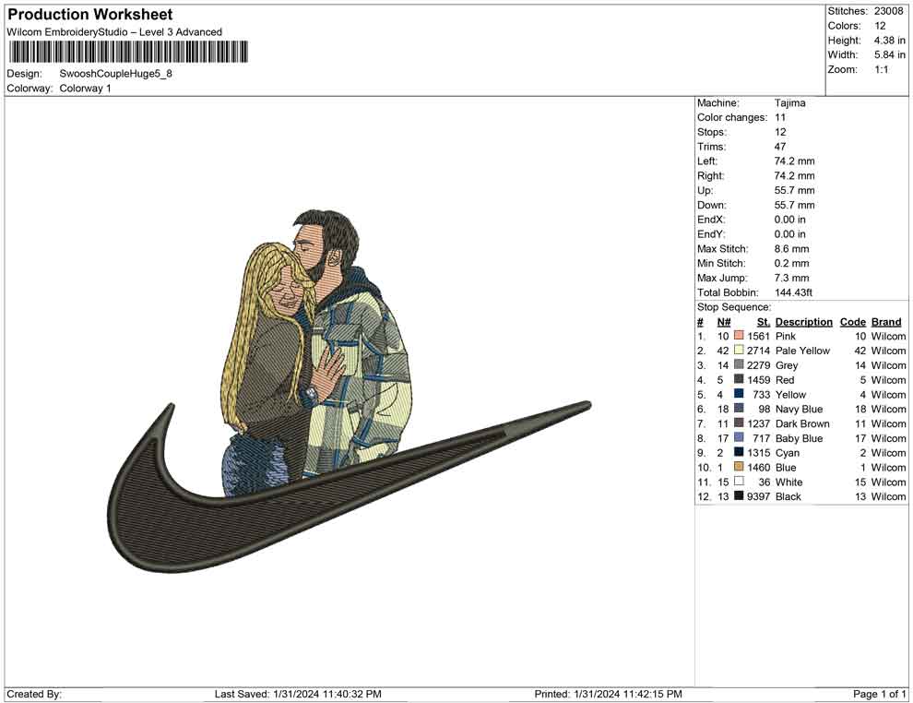Click the embroidered couple swoosh design preview
Screen dimensions: 913x703
(x=350, y=391)
